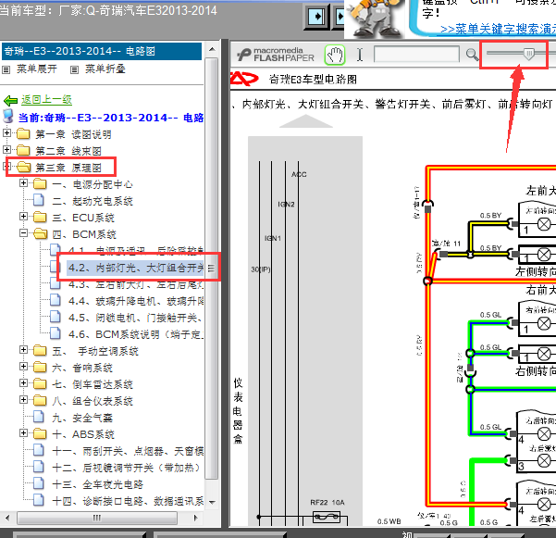Collapse the 四、BCM系统 node
This screenshot has width=556, height=538.
click(23, 233)
